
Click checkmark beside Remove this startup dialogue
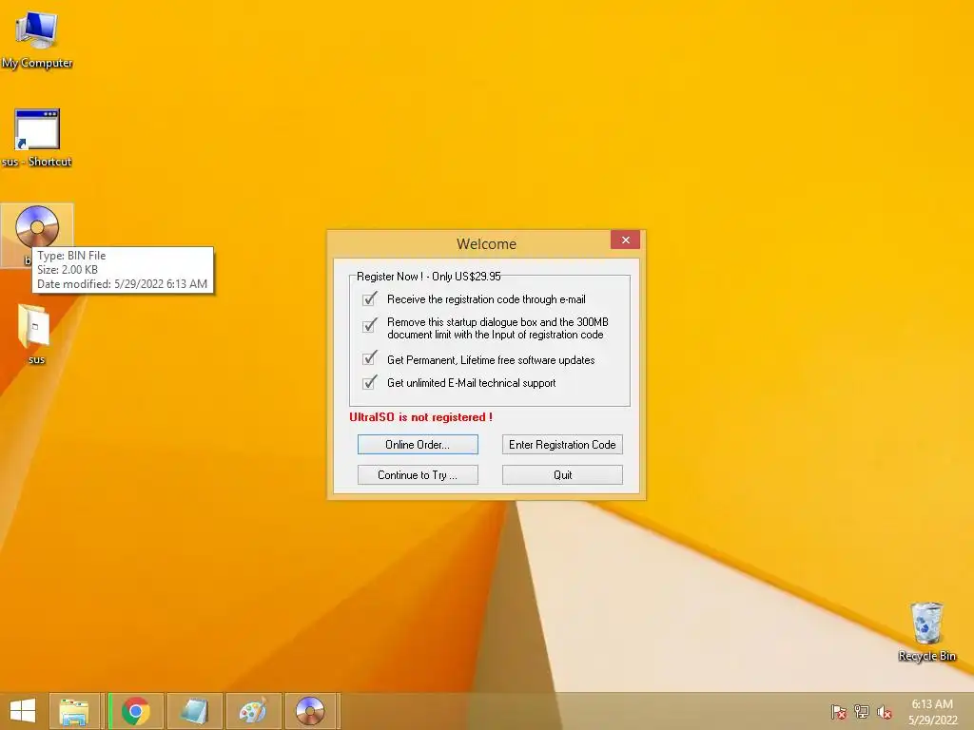[x=370, y=325]
